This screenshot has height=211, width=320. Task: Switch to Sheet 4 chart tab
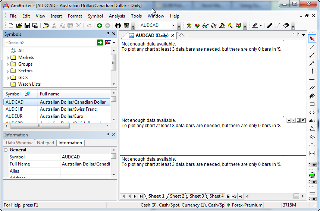pyautogui.click(x=216, y=196)
